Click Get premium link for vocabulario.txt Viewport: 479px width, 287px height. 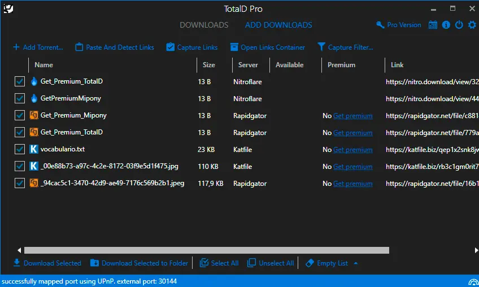(x=353, y=150)
